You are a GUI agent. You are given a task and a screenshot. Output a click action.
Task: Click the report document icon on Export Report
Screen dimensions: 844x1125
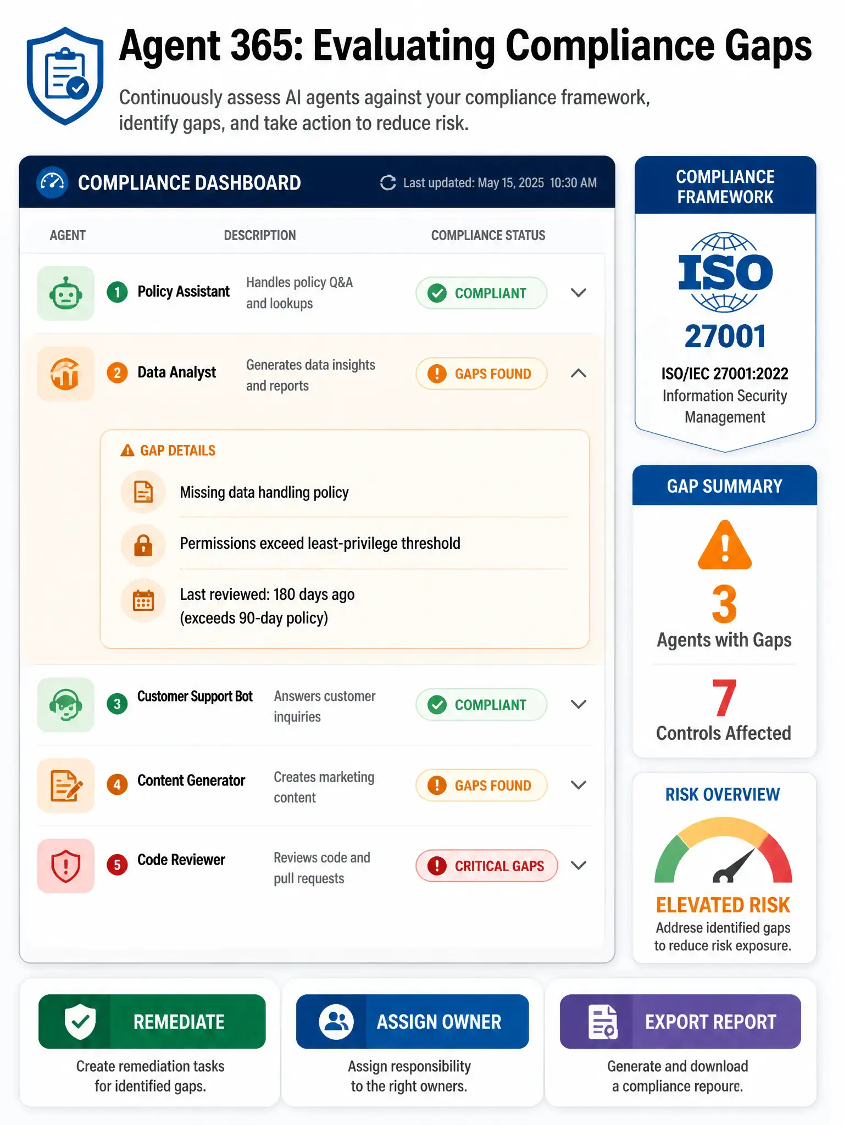(602, 1022)
